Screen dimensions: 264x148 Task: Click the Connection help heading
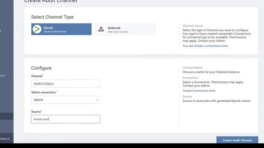pyautogui.click(x=190, y=78)
